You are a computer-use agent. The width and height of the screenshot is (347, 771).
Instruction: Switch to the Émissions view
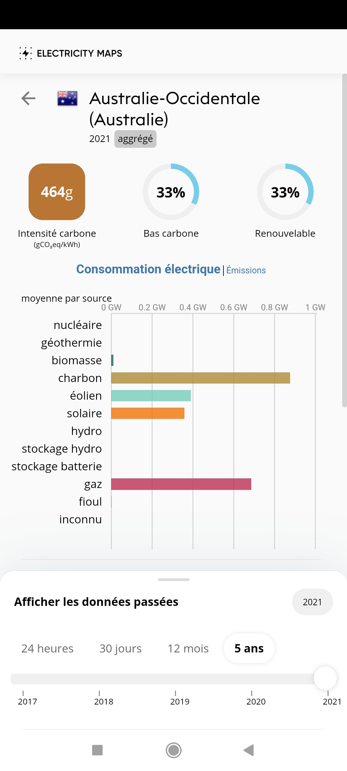[x=246, y=270]
